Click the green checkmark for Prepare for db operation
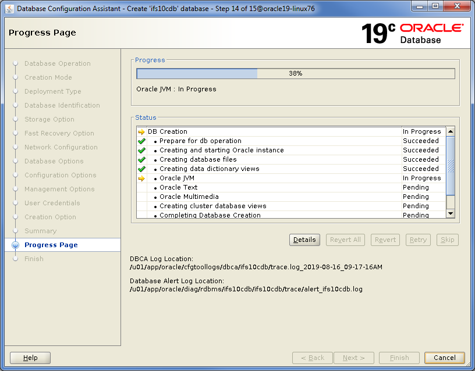 tap(141, 141)
